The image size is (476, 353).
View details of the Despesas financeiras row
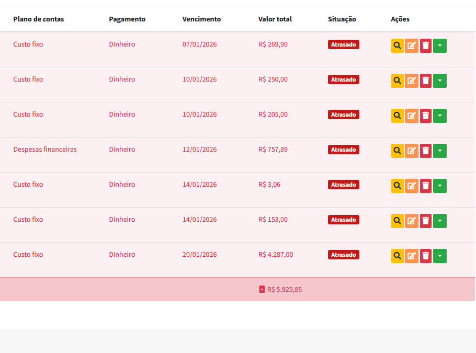click(x=397, y=151)
